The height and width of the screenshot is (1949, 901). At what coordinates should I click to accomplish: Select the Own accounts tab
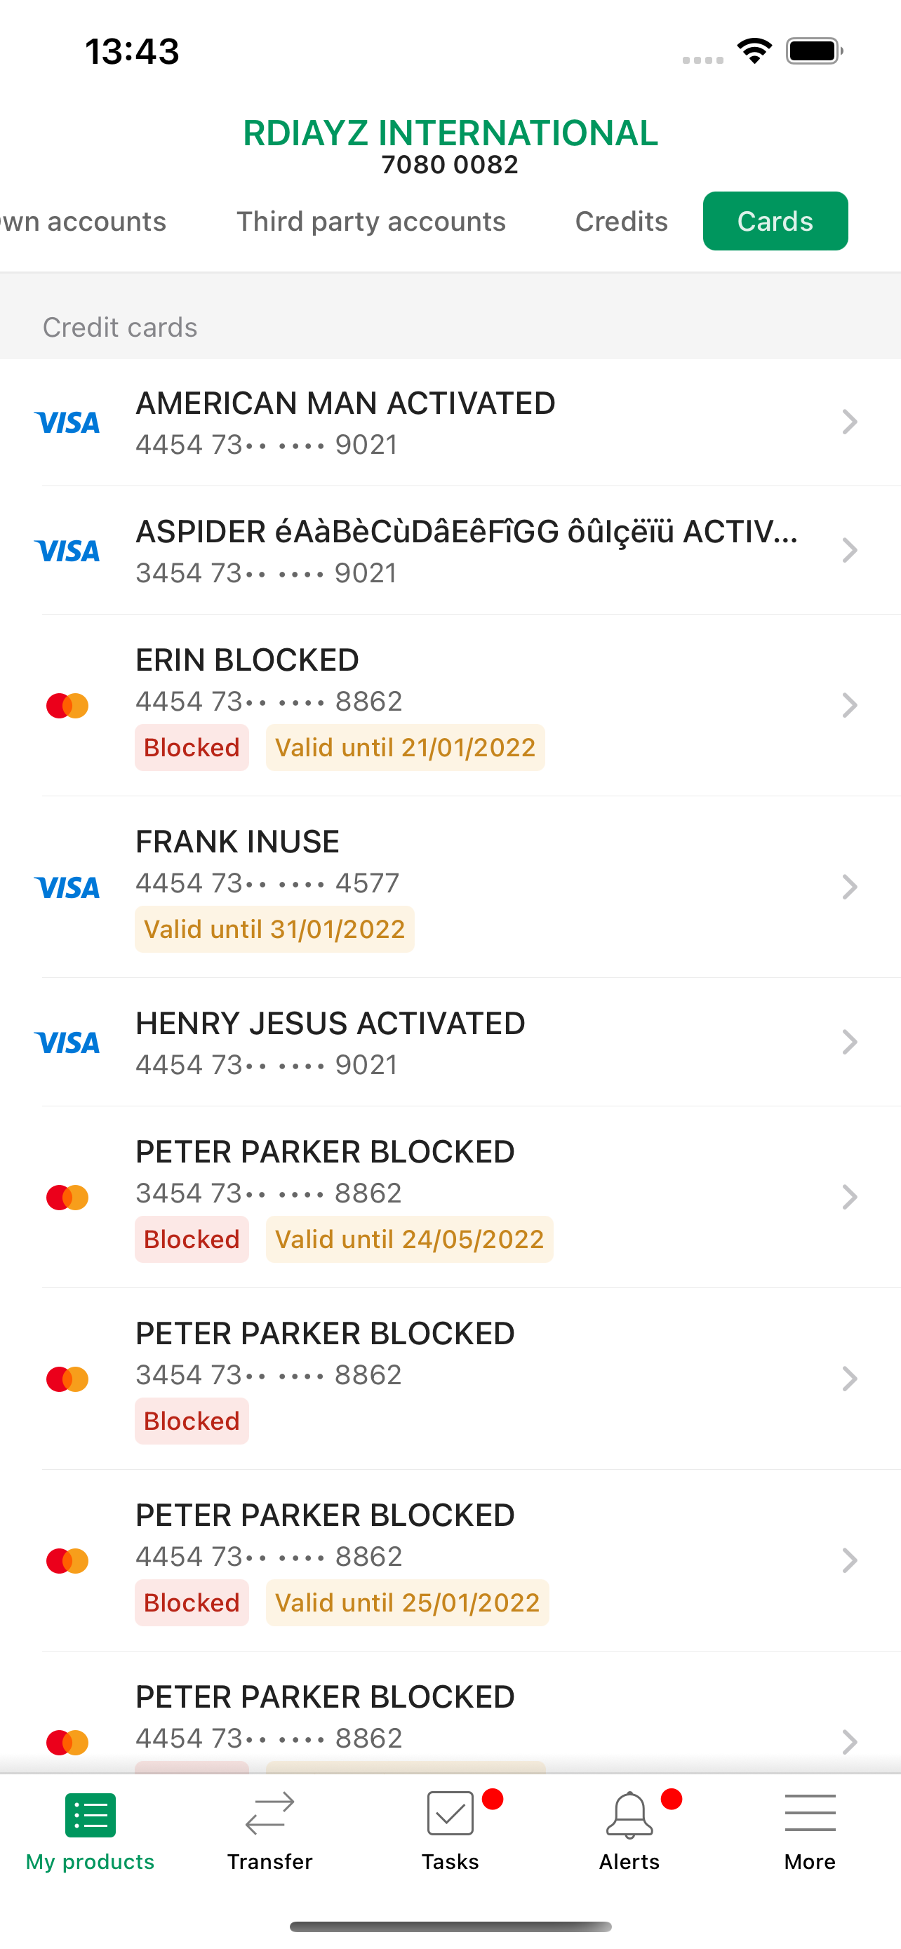[84, 221]
